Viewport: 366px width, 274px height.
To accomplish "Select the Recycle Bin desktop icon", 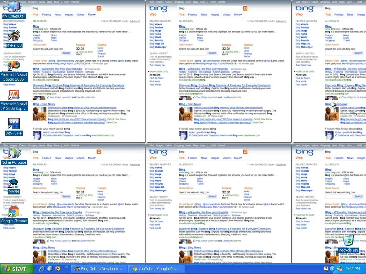I will pos(348,243).
